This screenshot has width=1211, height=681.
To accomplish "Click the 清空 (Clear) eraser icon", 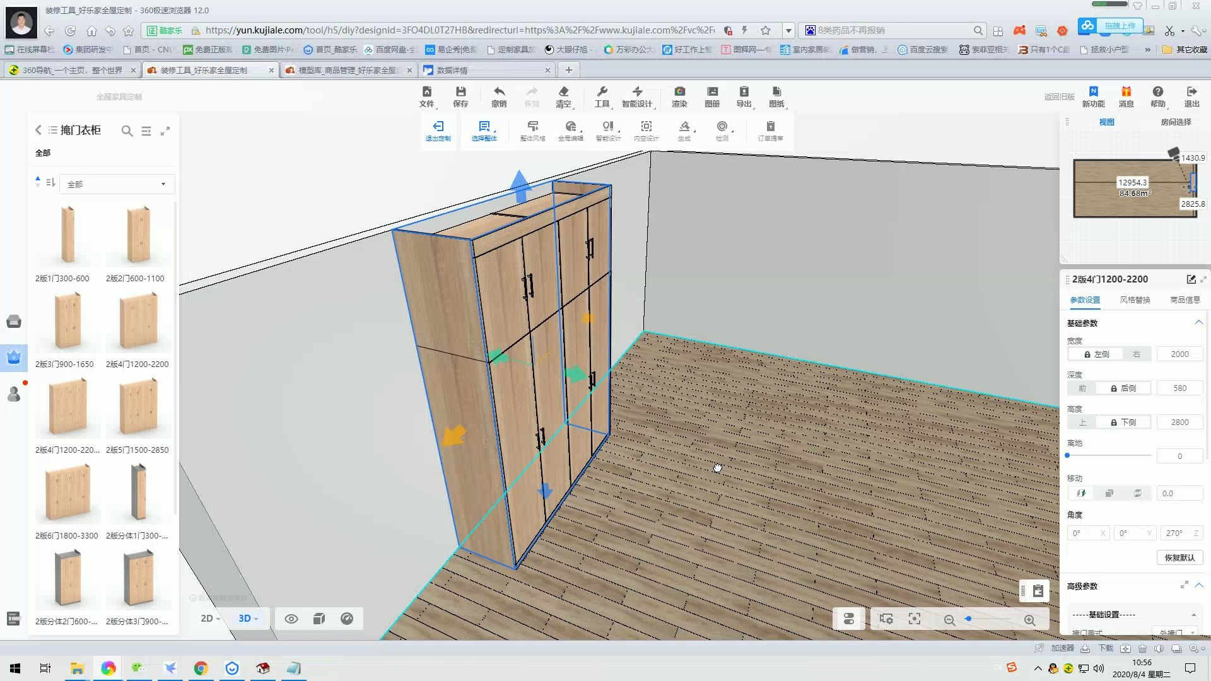I will click(564, 97).
